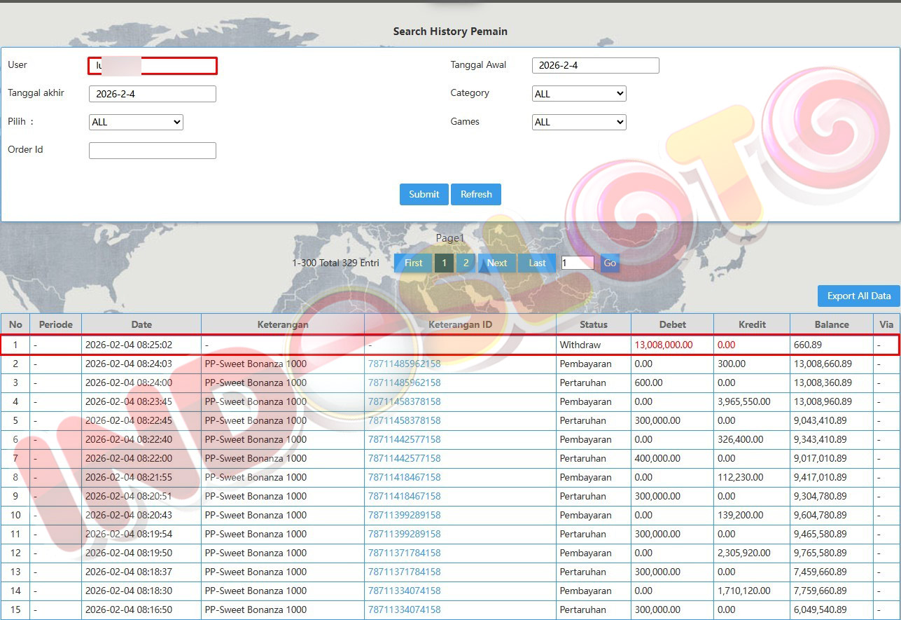Click the Order Id text field

click(x=153, y=151)
